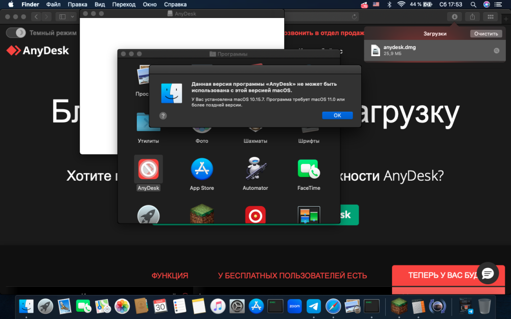511x319 pixels.
Task: Select the Шахматы app label
Action: point(255,141)
